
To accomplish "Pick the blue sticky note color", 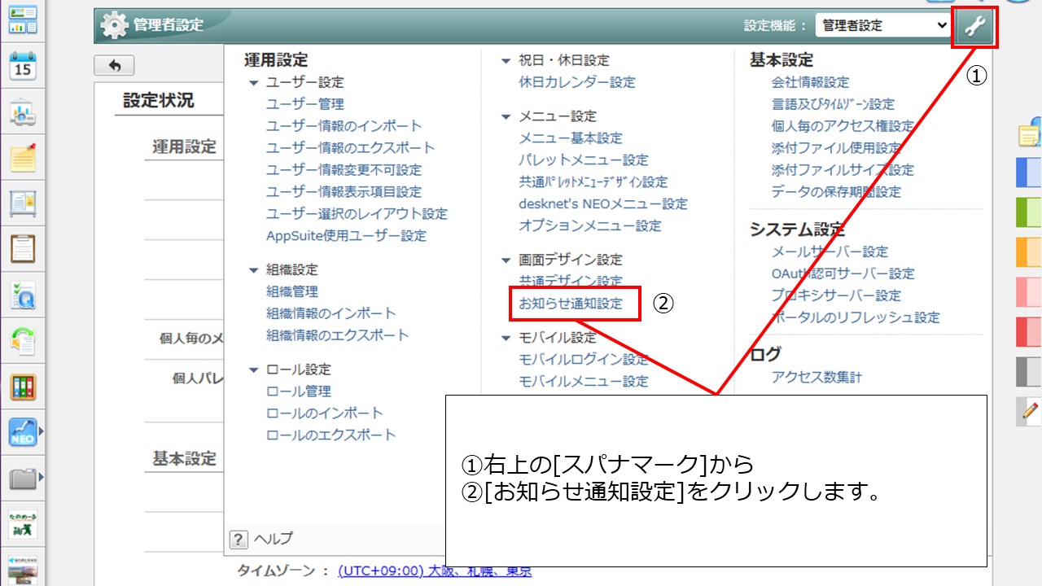I will 1029,173.
